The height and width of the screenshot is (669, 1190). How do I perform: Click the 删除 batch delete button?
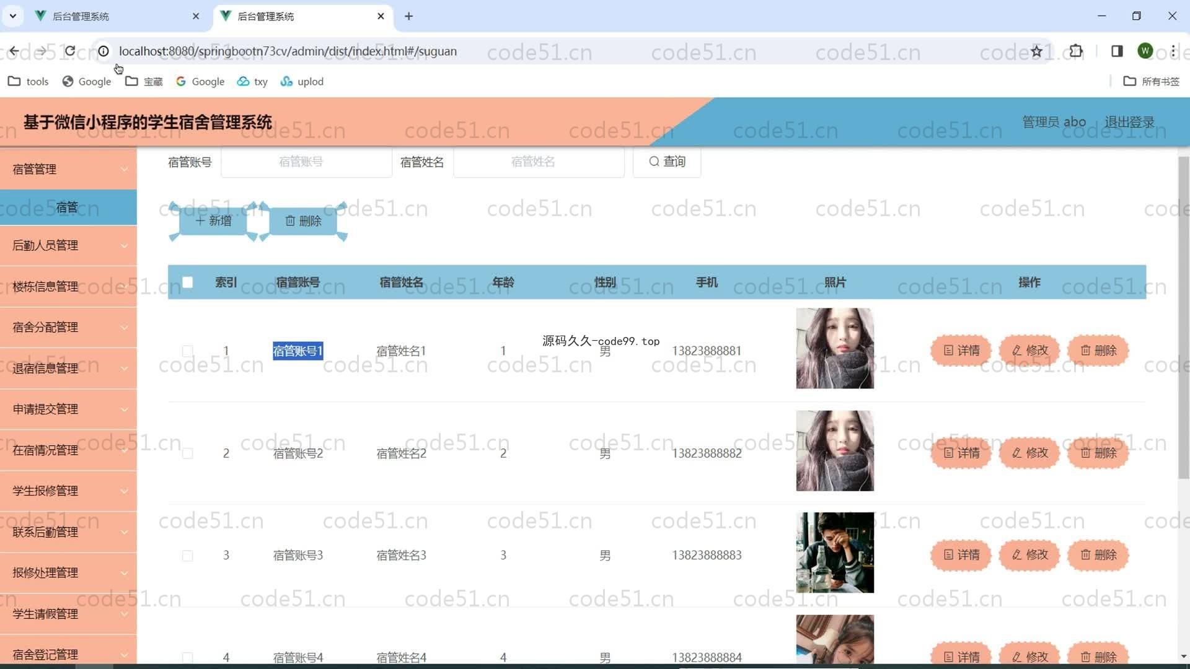coord(303,221)
